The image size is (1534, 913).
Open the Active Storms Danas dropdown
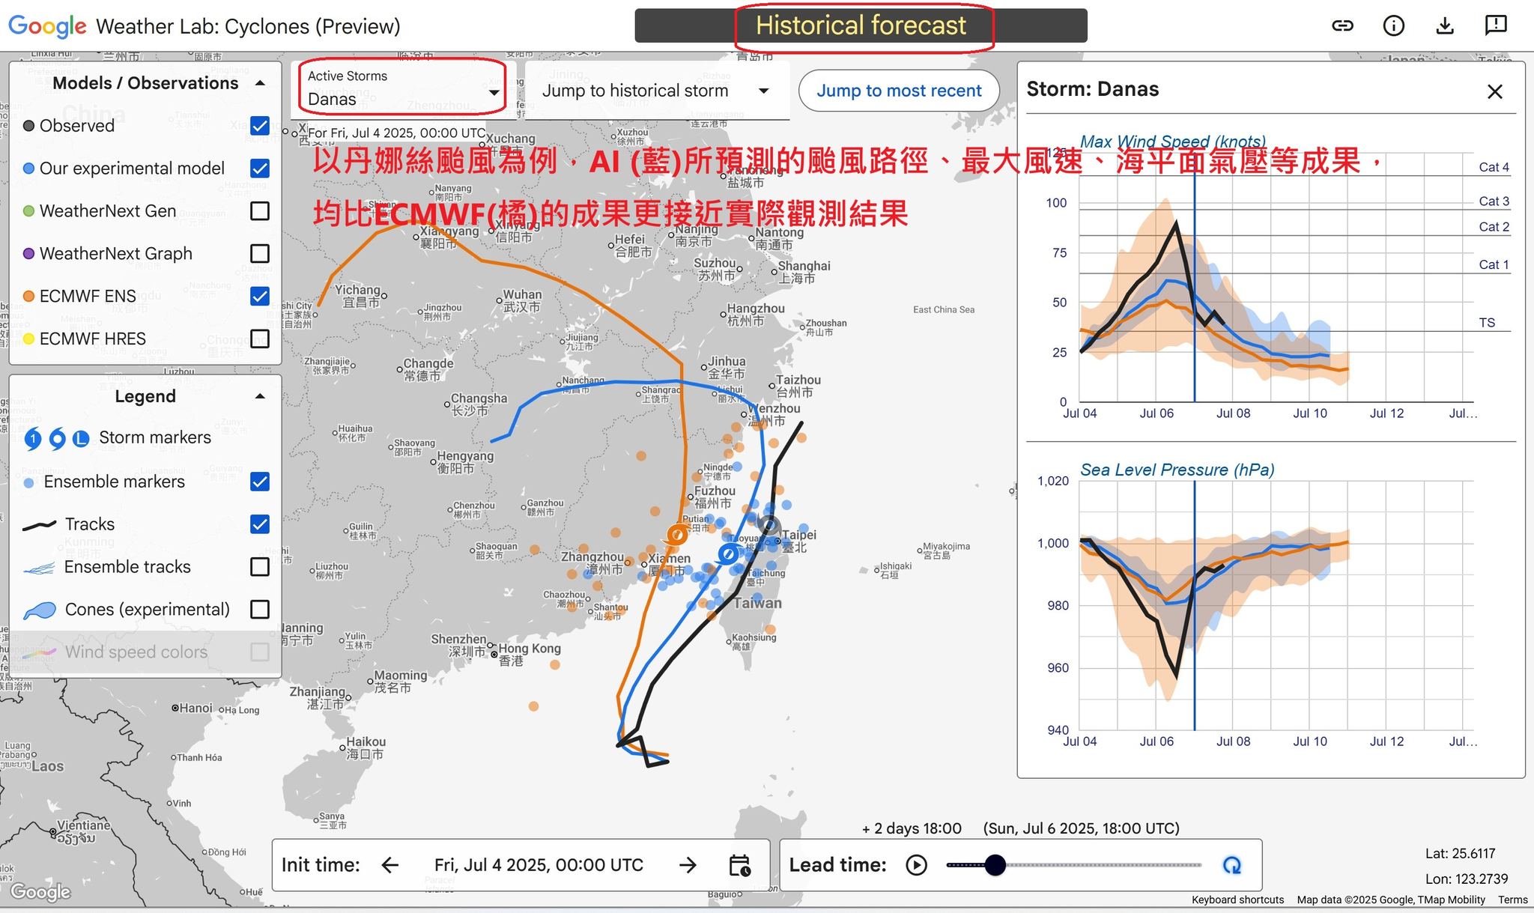(x=403, y=89)
